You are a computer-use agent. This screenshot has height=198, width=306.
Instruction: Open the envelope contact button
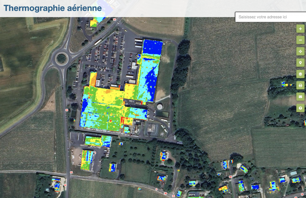tap(300, 97)
